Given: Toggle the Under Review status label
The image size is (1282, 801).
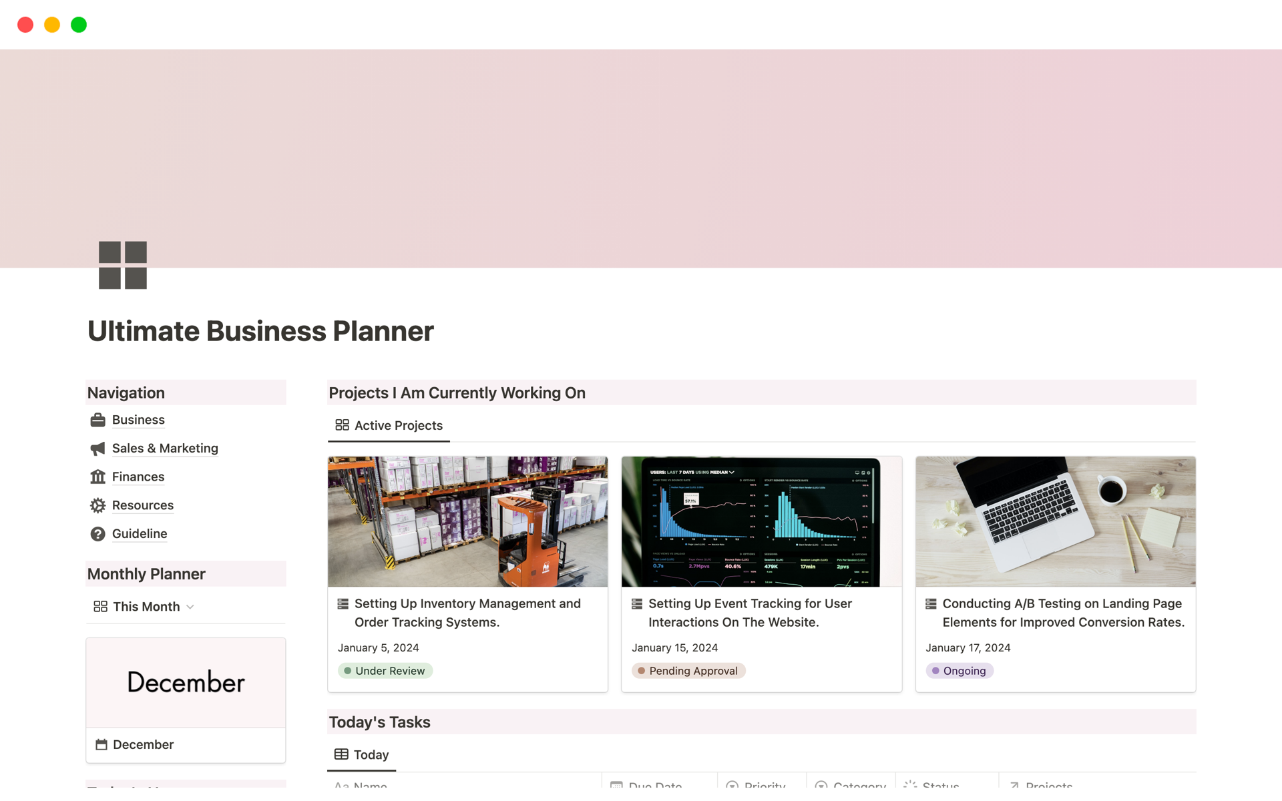Looking at the screenshot, I should [x=384, y=670].
